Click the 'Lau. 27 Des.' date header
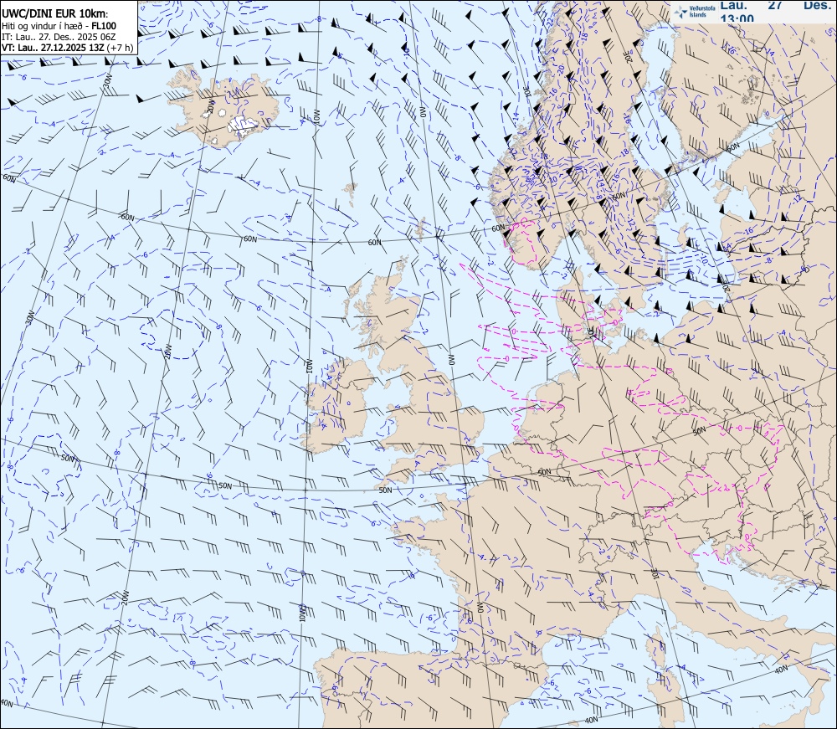837x729 pixels. tap(775, 5)
